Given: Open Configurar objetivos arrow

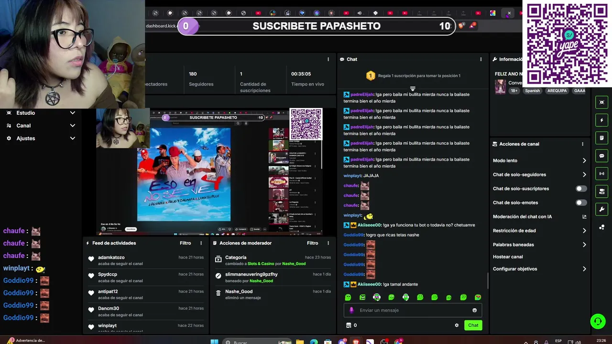Looking at the screenshot, I should pyautogui.click(x=584, y=269).
